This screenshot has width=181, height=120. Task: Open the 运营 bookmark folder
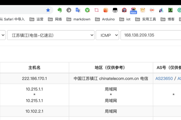(x=37, y=19)
